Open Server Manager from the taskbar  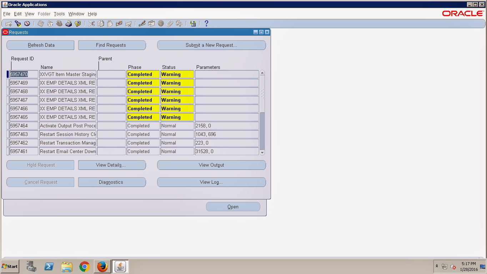31,267
